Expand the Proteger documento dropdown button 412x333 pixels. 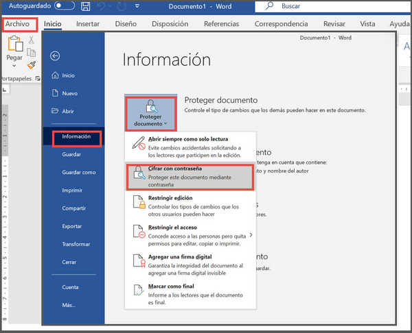point(150,114)
